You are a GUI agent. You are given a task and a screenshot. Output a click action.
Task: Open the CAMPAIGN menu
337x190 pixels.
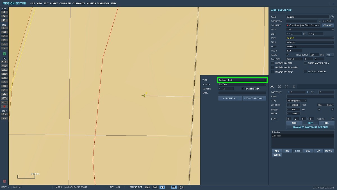(x=65, y=3)
